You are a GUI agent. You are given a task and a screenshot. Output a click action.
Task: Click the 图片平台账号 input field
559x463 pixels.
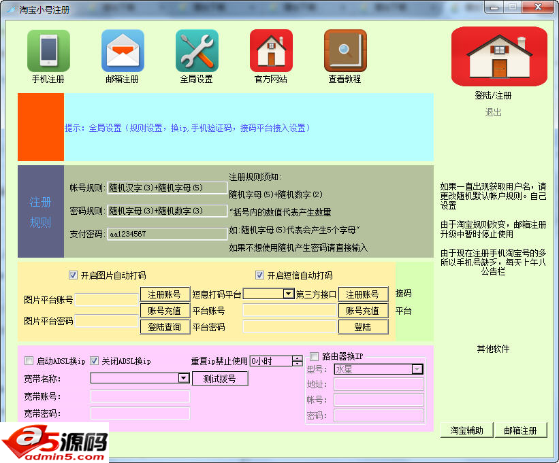pyautogui.click(x=107, y=300)
